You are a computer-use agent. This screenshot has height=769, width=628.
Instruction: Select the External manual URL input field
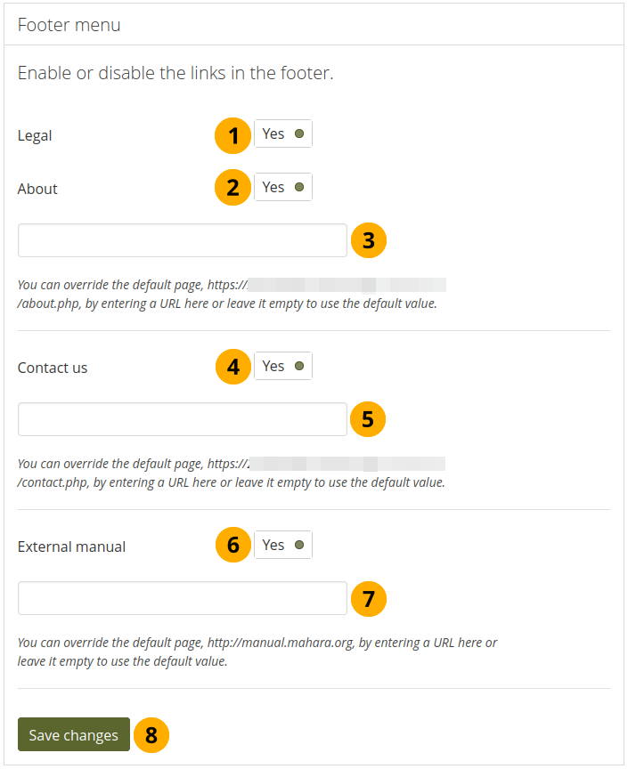click(182, 598)
